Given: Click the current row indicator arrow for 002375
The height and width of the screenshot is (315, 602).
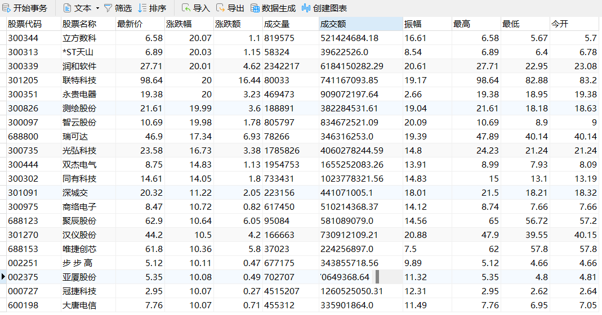Looking at the screenshot, I should [3, 277].
